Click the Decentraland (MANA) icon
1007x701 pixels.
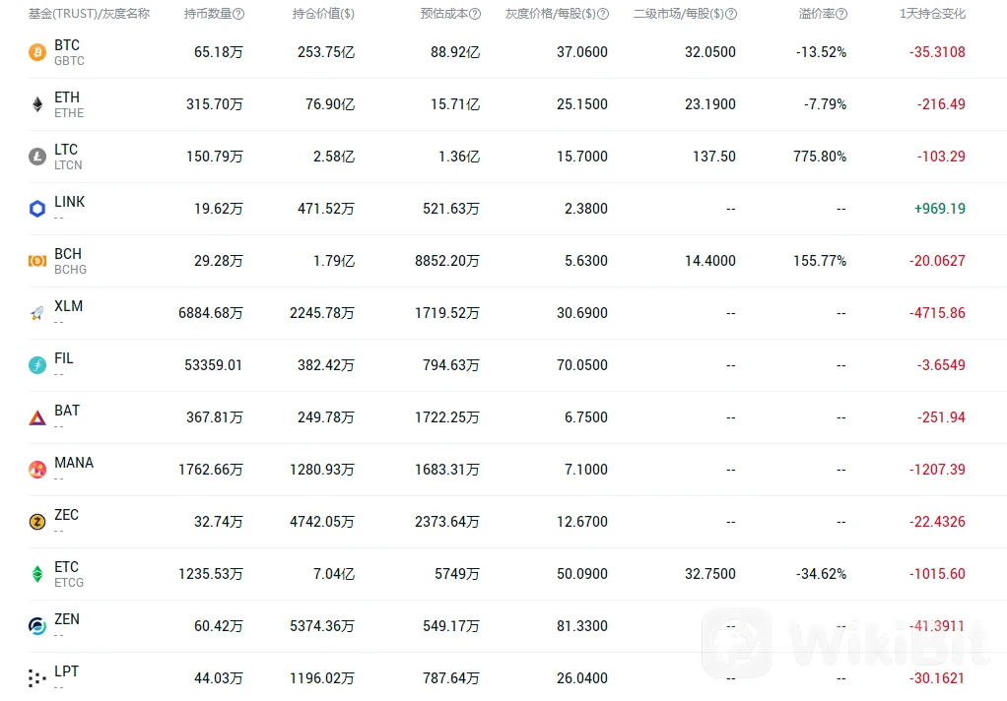tap(37, 470)
